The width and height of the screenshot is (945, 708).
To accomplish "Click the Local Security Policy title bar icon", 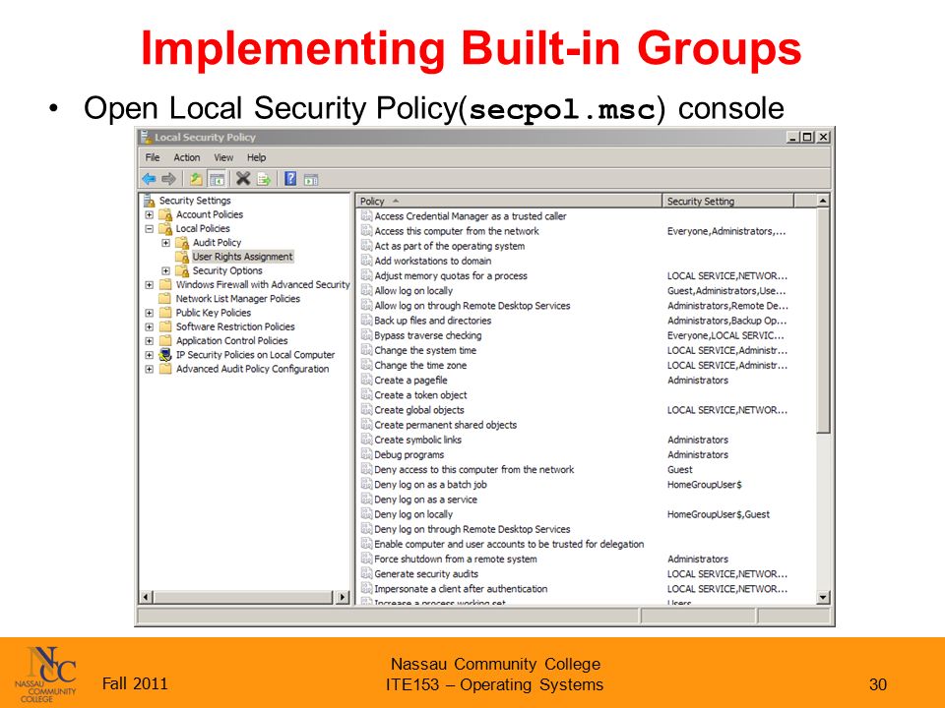I will pyautogui.click(x=146, y=137).
